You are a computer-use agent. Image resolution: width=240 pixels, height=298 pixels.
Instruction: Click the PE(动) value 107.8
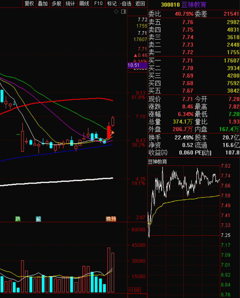pos(232,153)
